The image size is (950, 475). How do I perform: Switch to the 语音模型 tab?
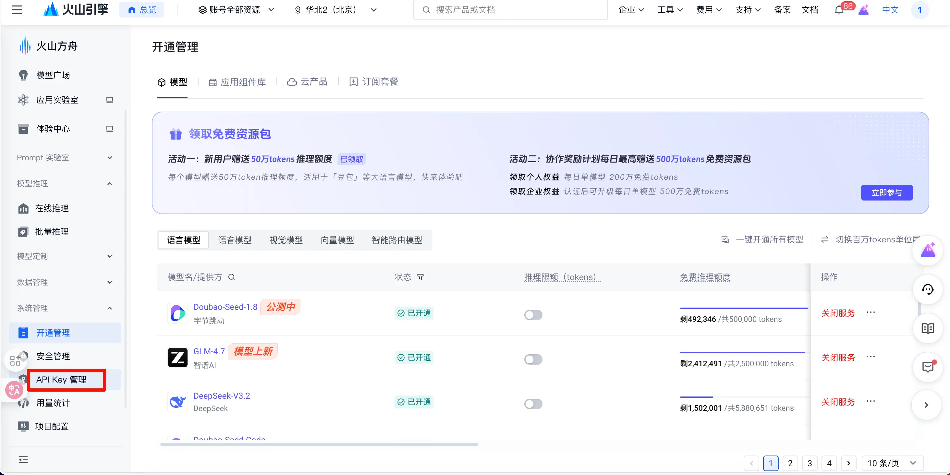coord(235,240)
